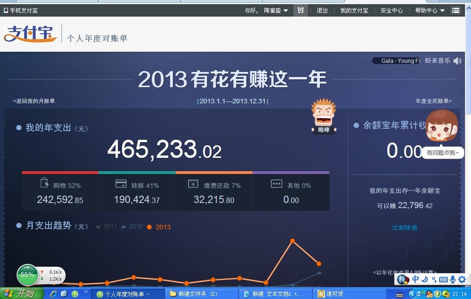Open the 隋富盛 account dropdown
471x299 pixels.
(x=276, y=11)
